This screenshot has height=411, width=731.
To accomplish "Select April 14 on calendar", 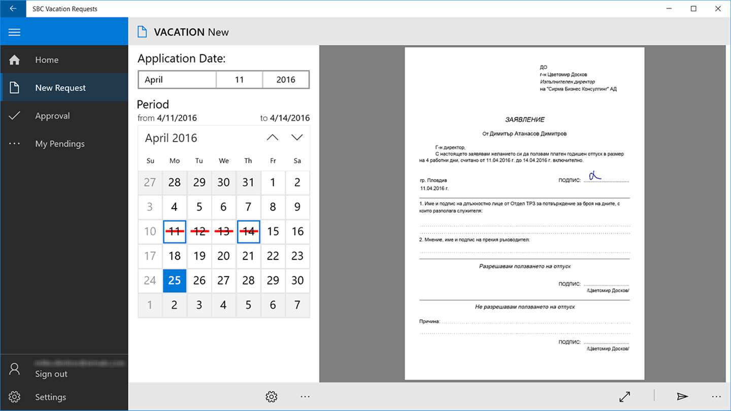I will (248, 231).
